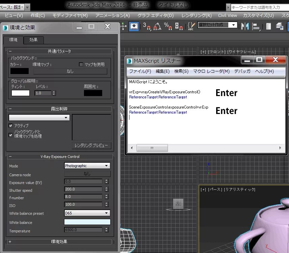Switch to 効果 tab

(33, 40)
